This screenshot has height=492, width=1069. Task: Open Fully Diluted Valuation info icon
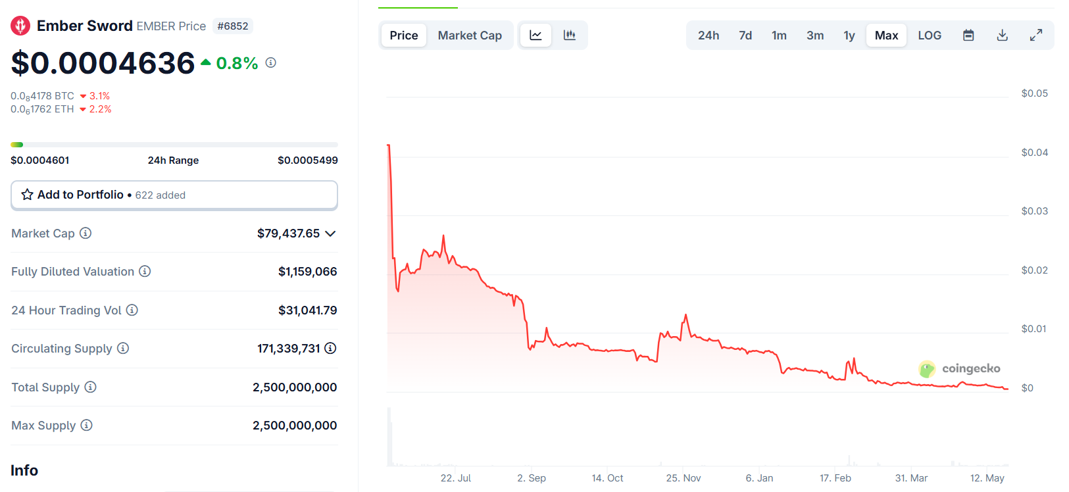click(145, 271)
